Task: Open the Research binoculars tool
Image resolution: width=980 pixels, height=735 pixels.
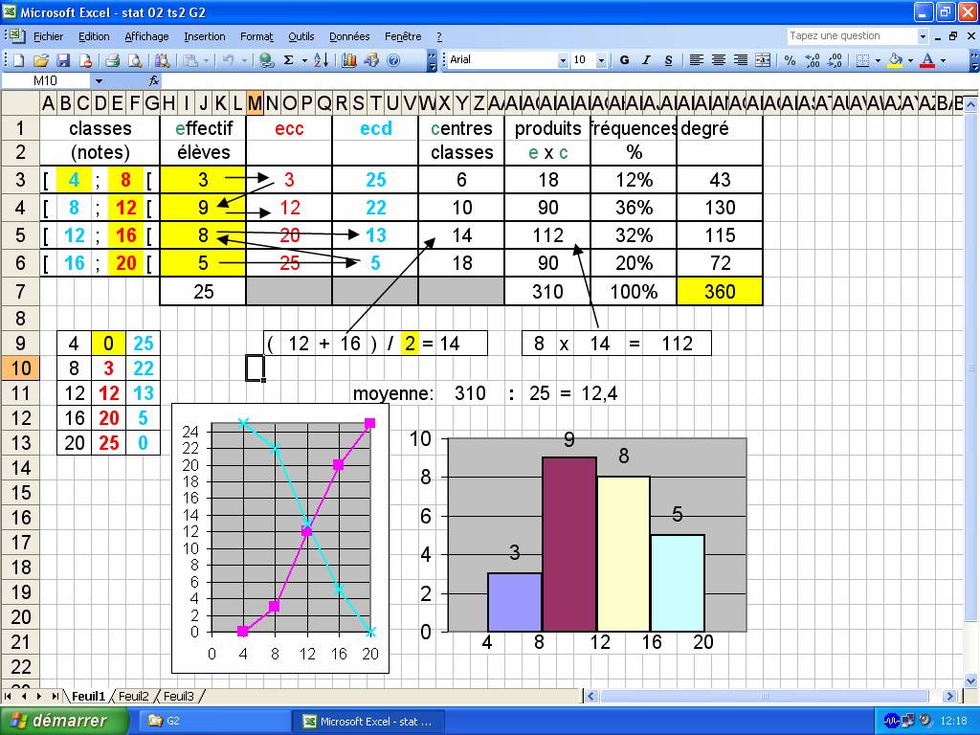Action: 162,60
